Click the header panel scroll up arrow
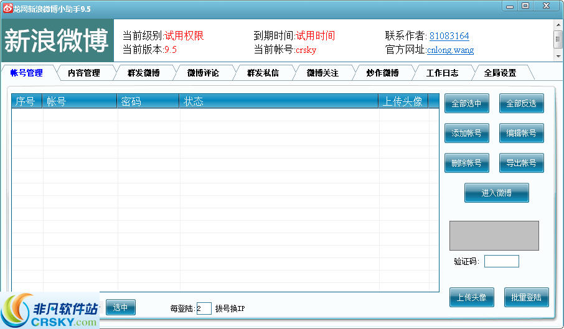This screenshot has height=329, width=564. (558, 25)
